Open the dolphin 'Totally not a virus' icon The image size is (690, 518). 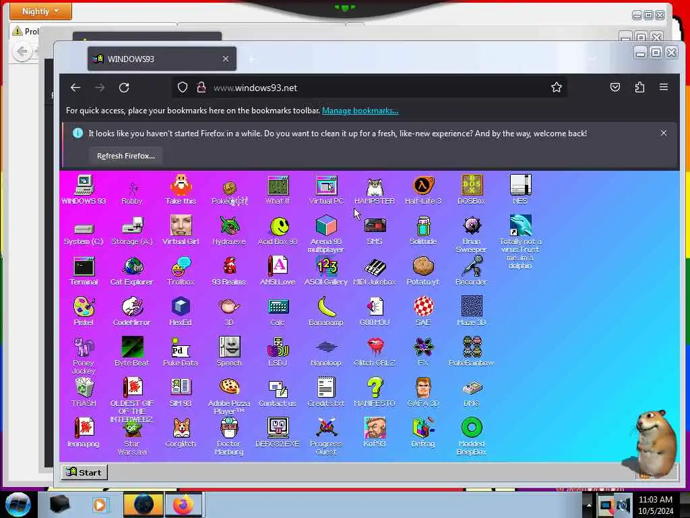point(520,241)
